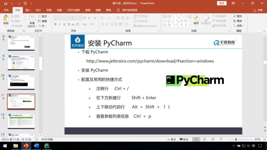This screenshot has height=150, width=267.
Task: Open the 排列 arrange dropdown
Action: click(x=196, y=21)
